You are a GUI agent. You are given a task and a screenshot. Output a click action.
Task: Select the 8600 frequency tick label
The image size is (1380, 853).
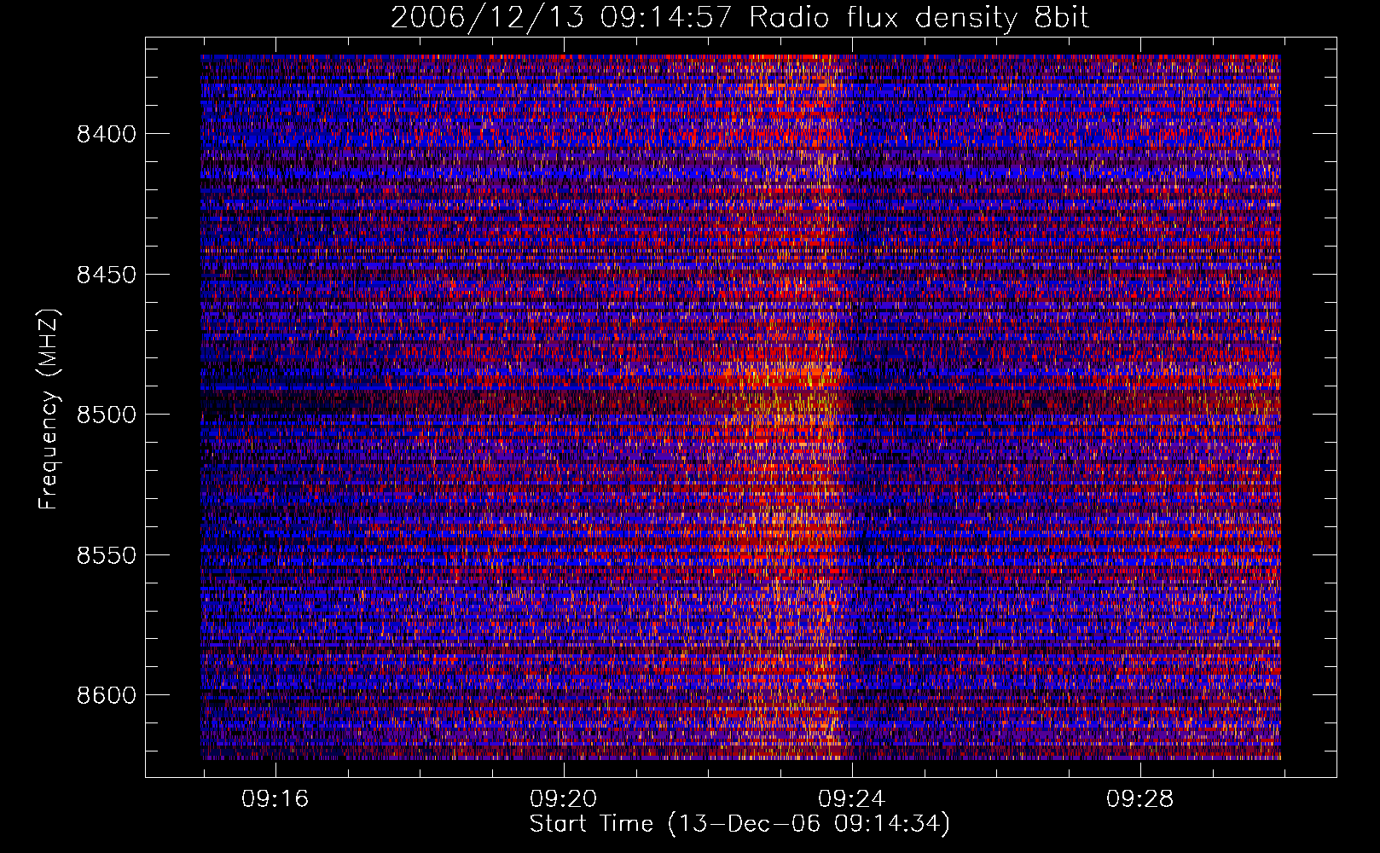[107, 695]
